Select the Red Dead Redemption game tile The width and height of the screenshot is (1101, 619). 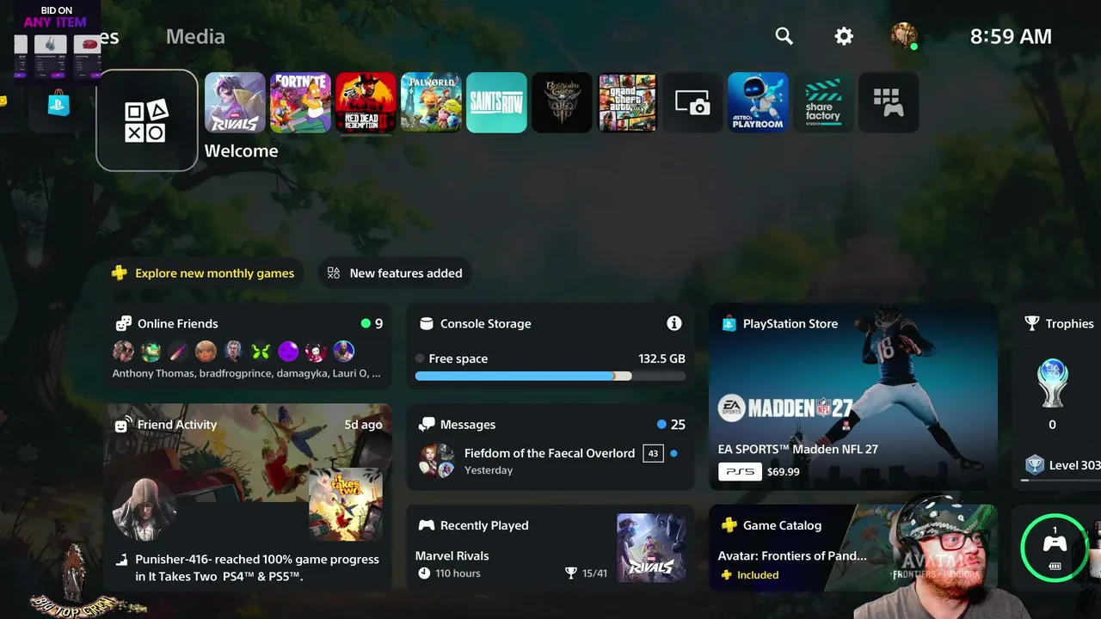(x=366, y=102)
